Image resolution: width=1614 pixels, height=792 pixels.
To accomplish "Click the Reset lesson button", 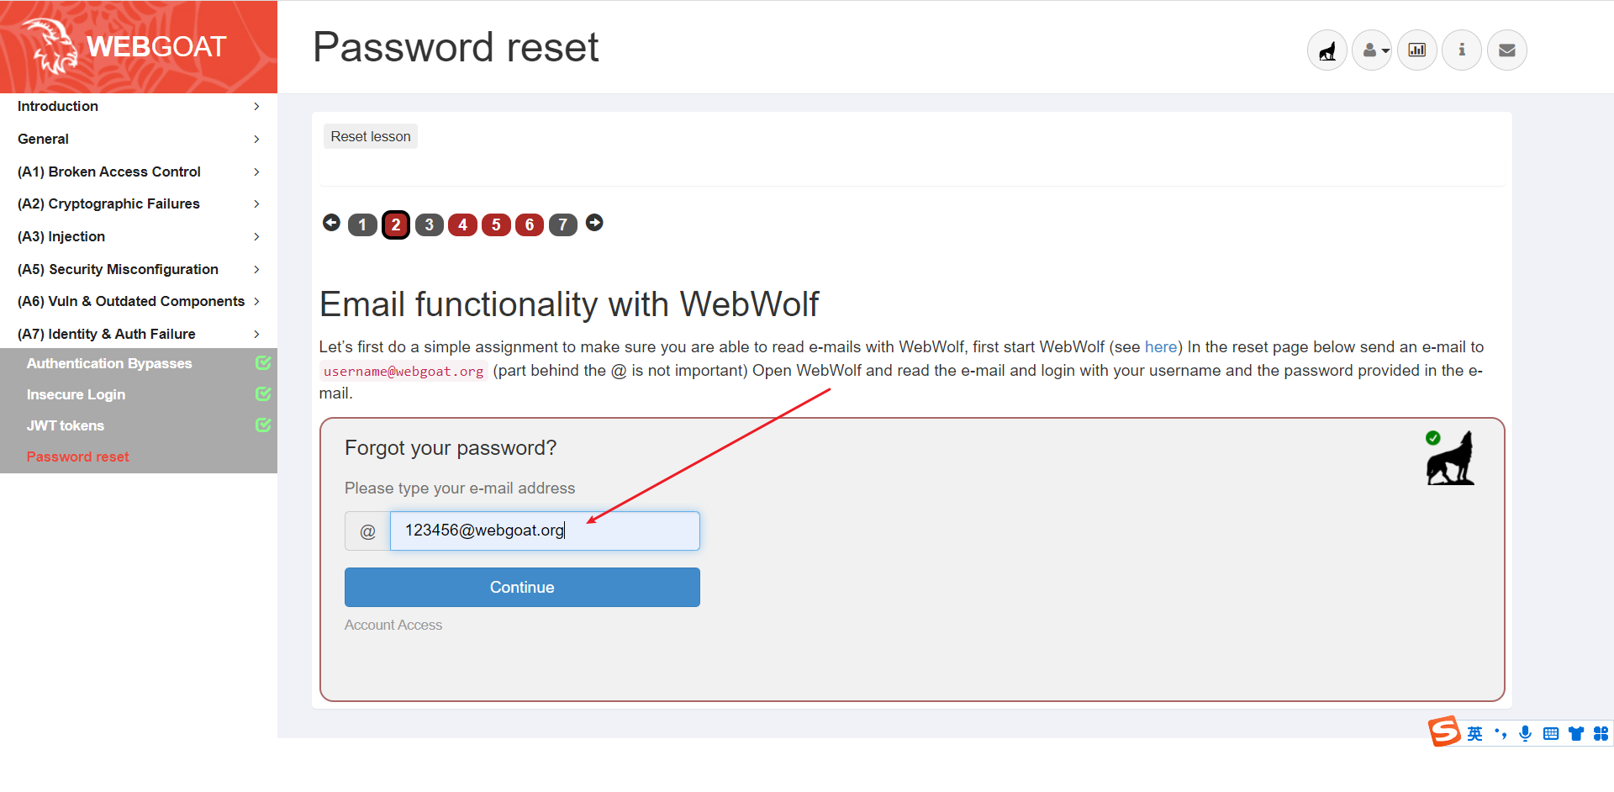I will (x=371, y=136).
